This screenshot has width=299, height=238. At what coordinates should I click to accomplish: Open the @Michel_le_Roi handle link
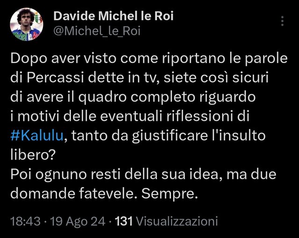point(97,31)
